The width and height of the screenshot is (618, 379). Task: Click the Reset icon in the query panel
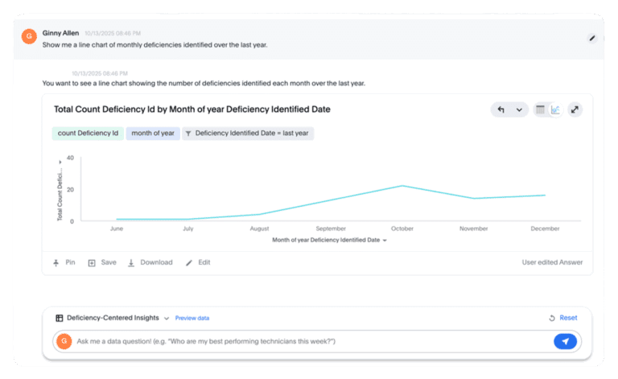(x=552, y=318)
